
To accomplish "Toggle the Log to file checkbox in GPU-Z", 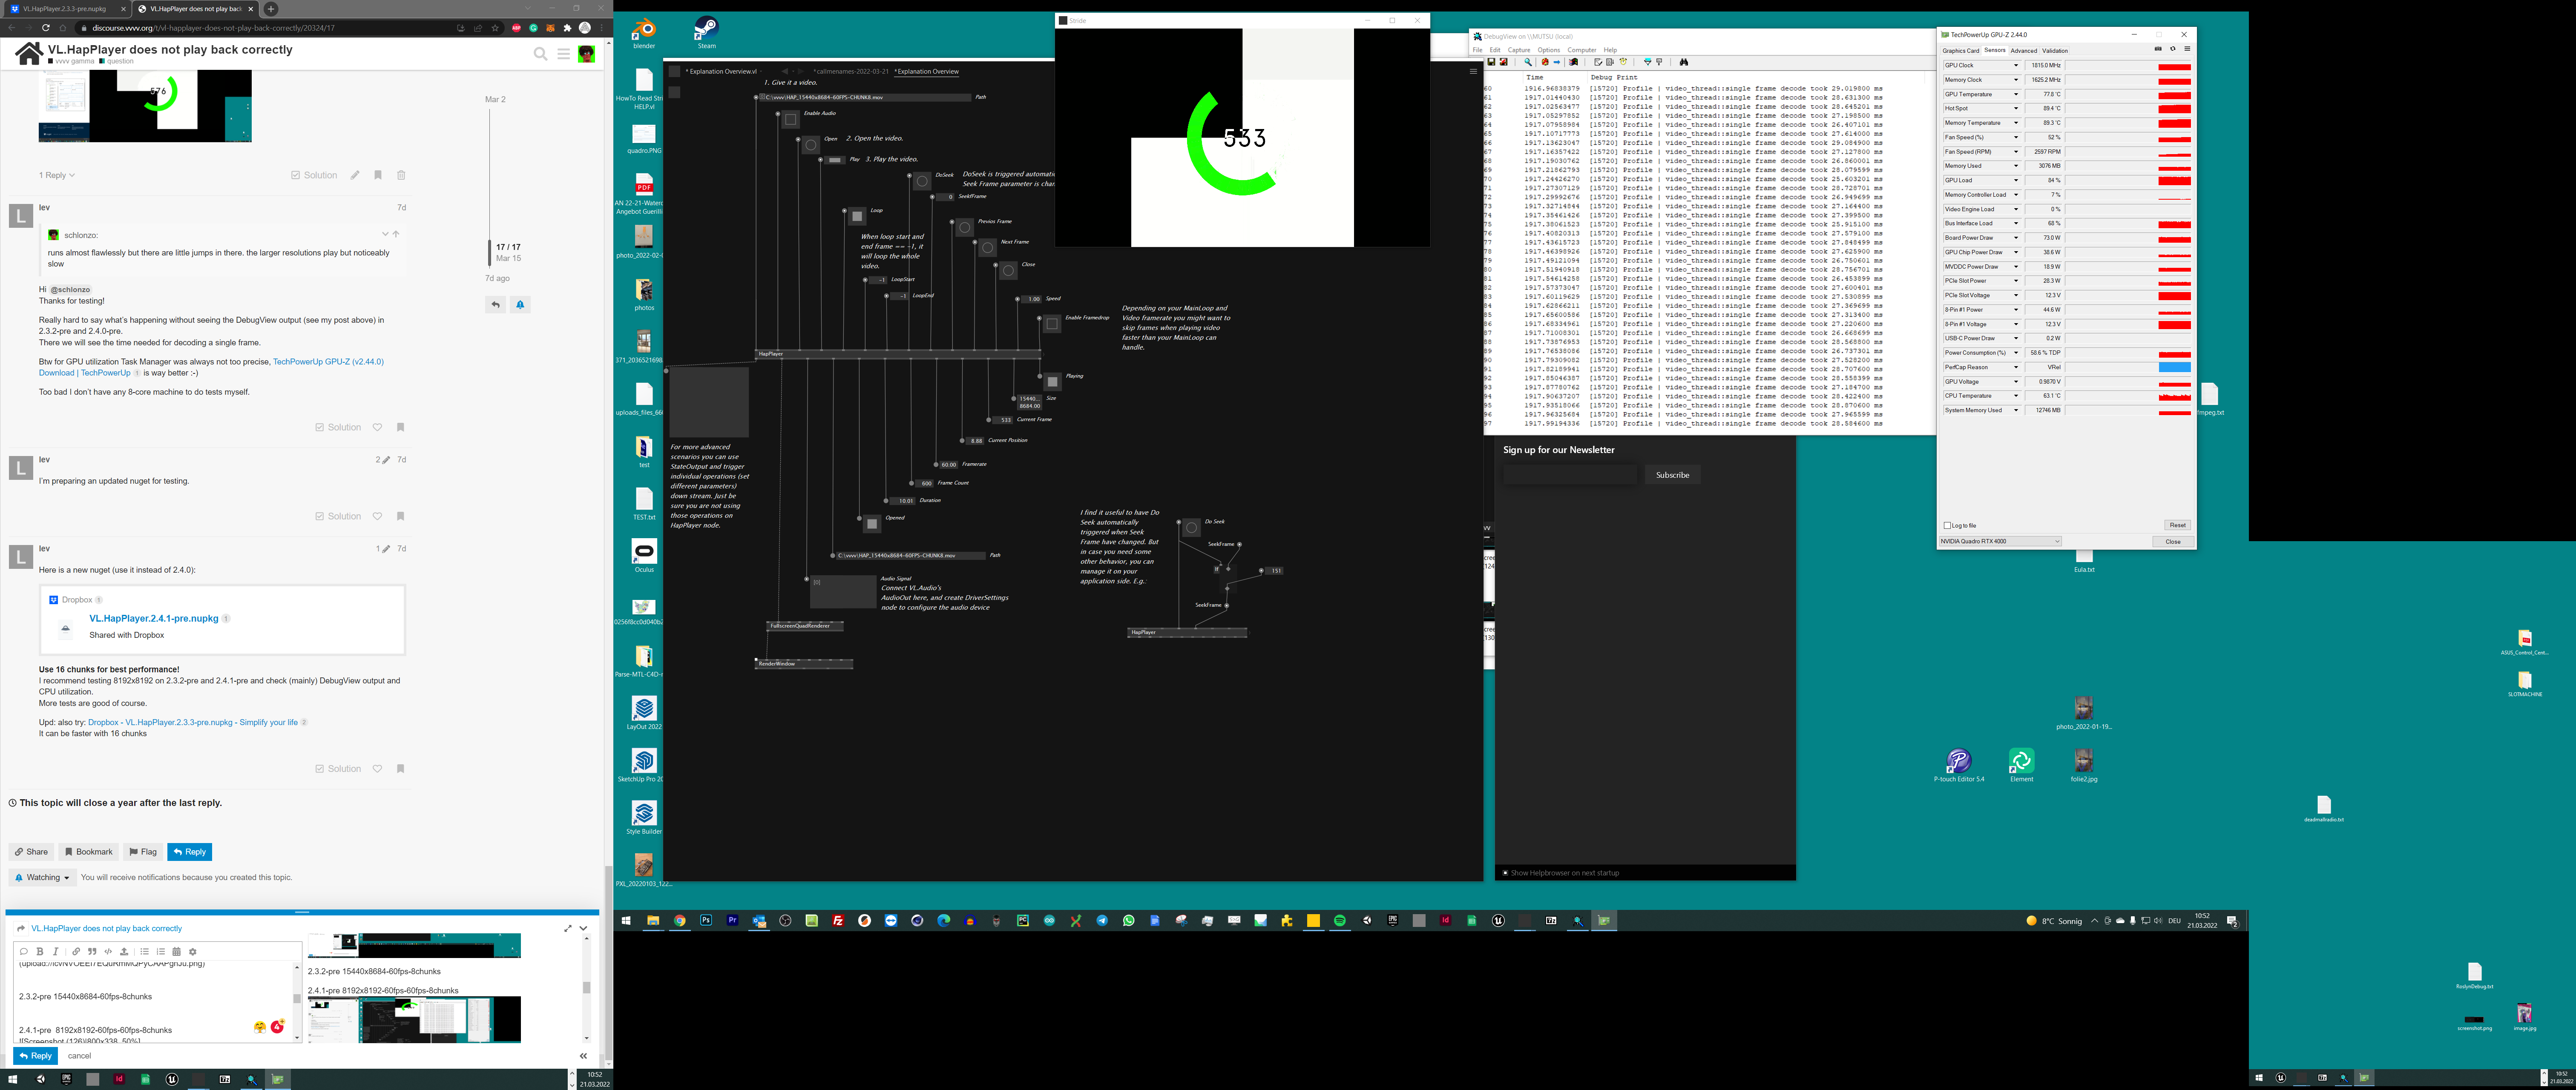I will [1947, 525].
